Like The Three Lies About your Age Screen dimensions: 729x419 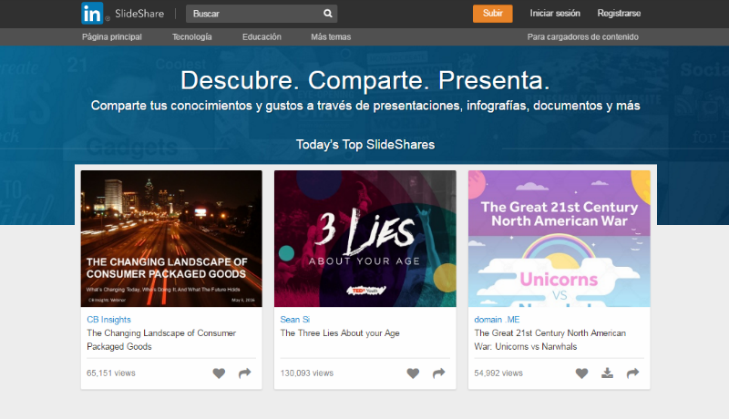pos(413,373)
